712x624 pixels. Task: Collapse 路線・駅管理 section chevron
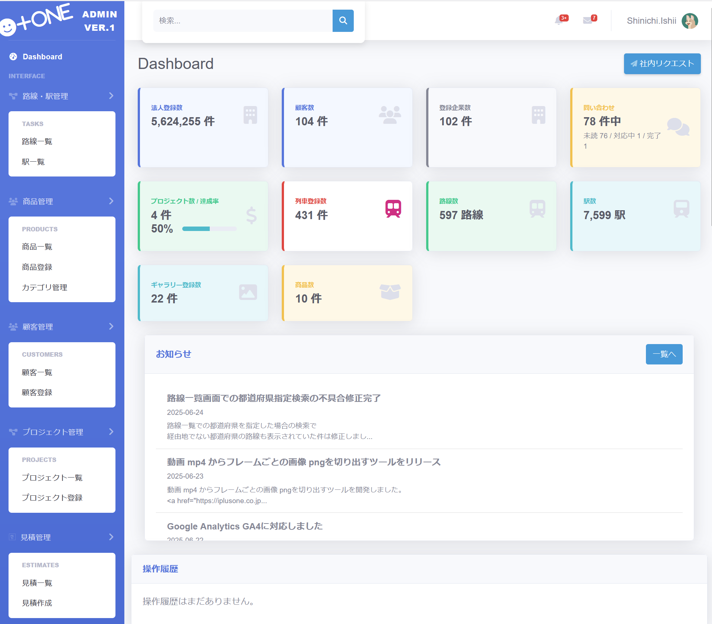[111, 96]
